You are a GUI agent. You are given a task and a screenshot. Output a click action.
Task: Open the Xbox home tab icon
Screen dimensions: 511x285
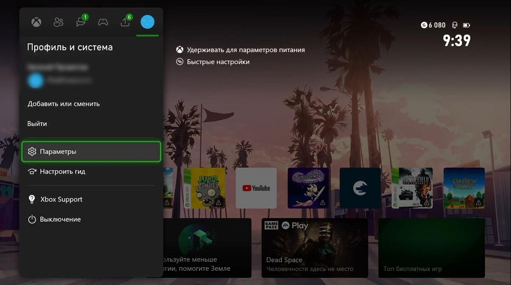click(36, 22)
